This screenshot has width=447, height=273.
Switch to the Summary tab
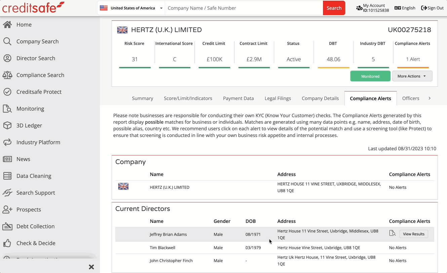(143, 98)
